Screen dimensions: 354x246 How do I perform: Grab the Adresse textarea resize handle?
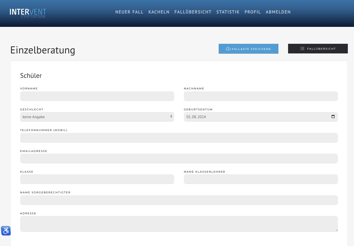click(336, 230)
